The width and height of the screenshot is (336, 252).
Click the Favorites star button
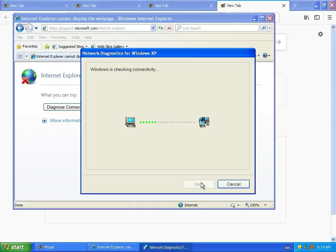click(x=27, y=46)
